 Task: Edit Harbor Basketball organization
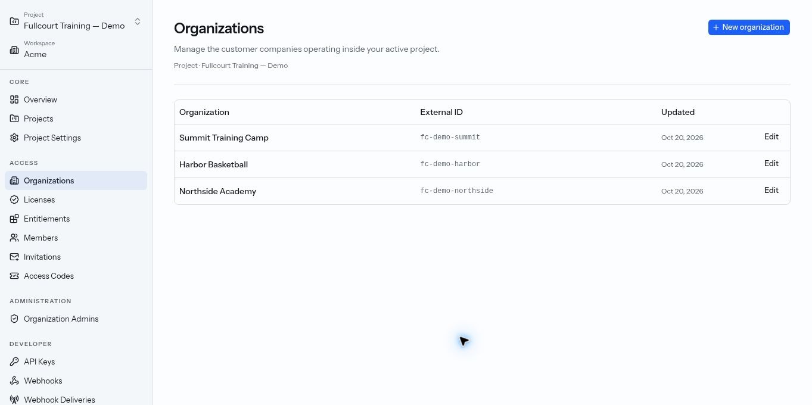pos(771,164)
